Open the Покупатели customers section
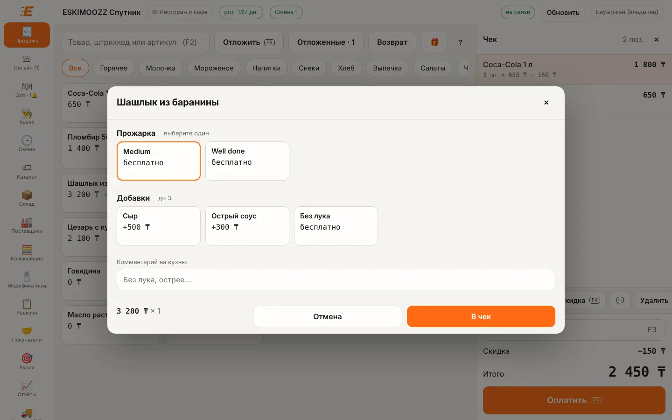 pos(27,334)
